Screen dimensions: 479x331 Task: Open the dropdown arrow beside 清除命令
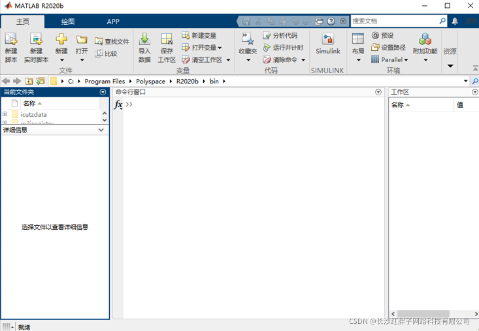[303, 60]
